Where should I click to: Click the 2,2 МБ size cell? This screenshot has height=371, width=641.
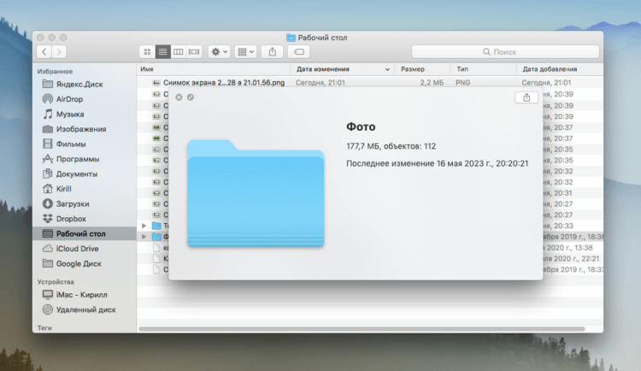(x=432, y=83)
